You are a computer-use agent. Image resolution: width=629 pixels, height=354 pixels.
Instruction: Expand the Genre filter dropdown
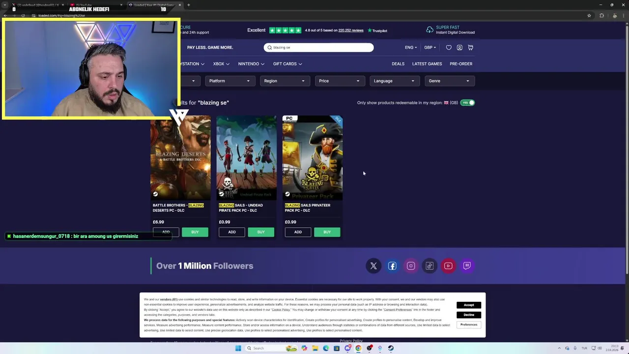(x=449, y=81)
